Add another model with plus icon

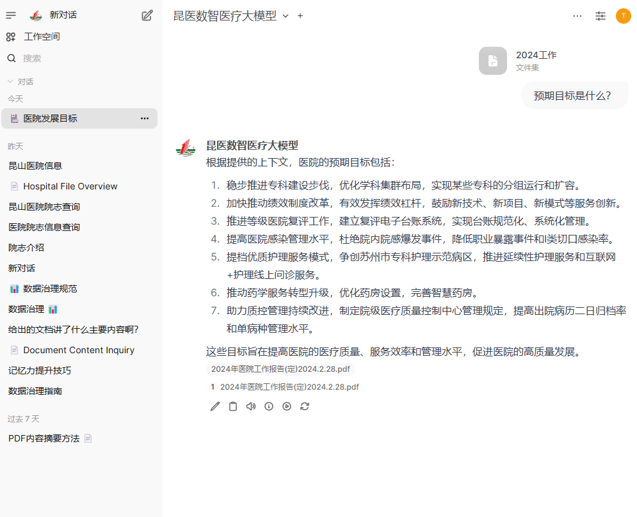[x=300, y=16]
